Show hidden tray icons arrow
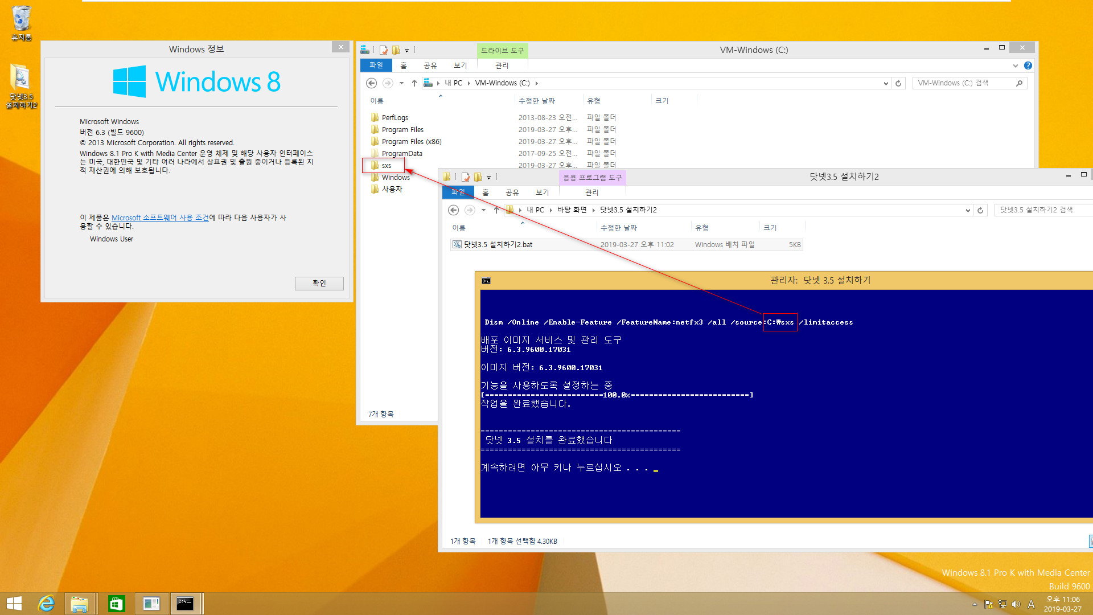Image resolution: width=1093 pixels, height=615 pixels. coord(975,604)
